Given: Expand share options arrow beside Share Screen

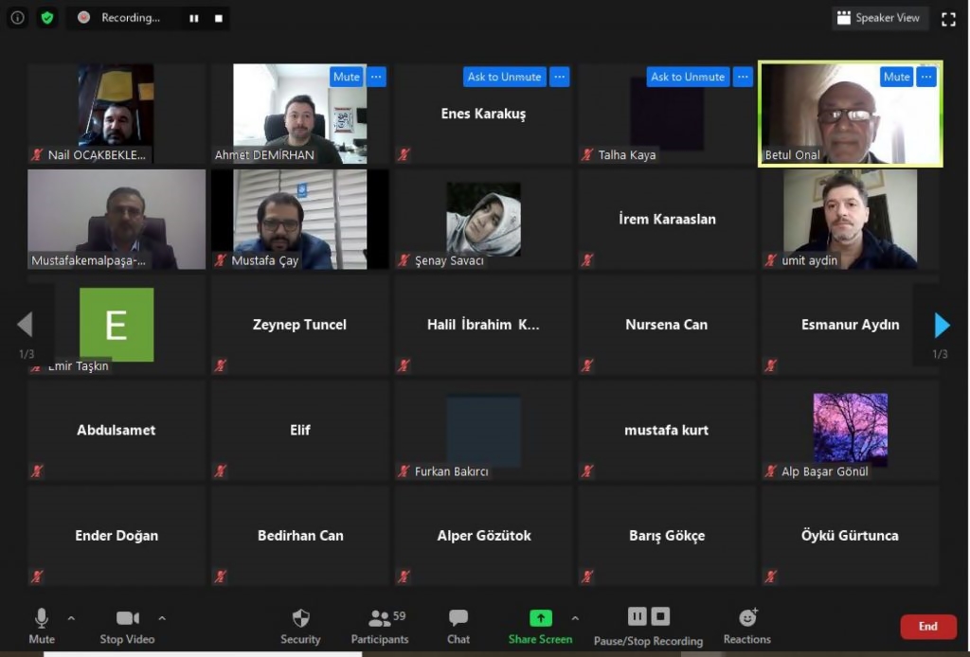Looking at the screenshot, I should point(575,618).
